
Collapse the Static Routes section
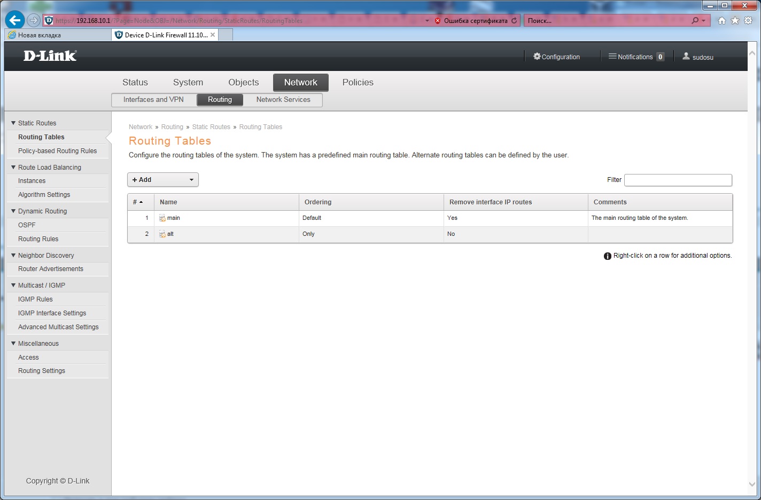coord(13,123)
